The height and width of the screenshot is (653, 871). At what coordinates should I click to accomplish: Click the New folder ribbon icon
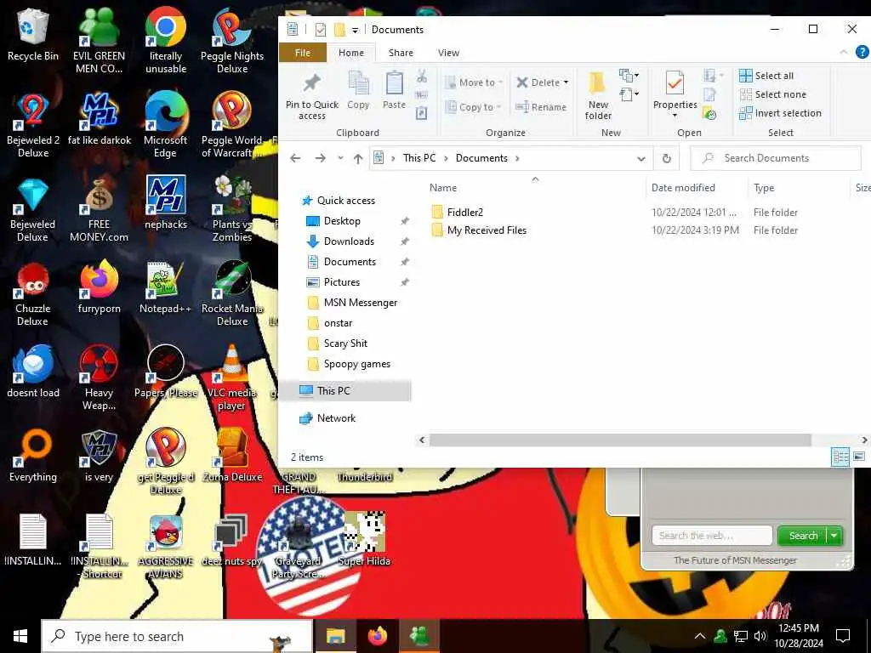598,95
